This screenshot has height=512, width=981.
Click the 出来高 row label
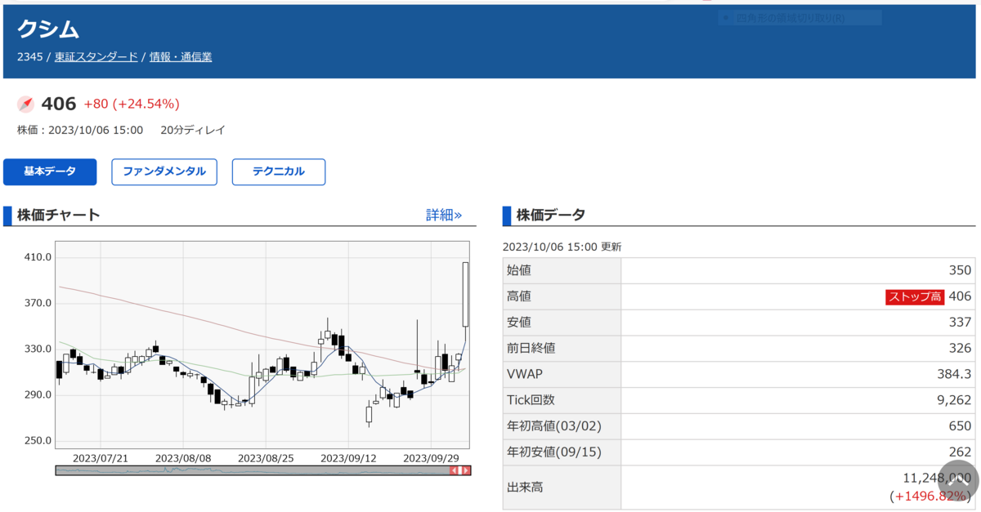coord(526,488)
